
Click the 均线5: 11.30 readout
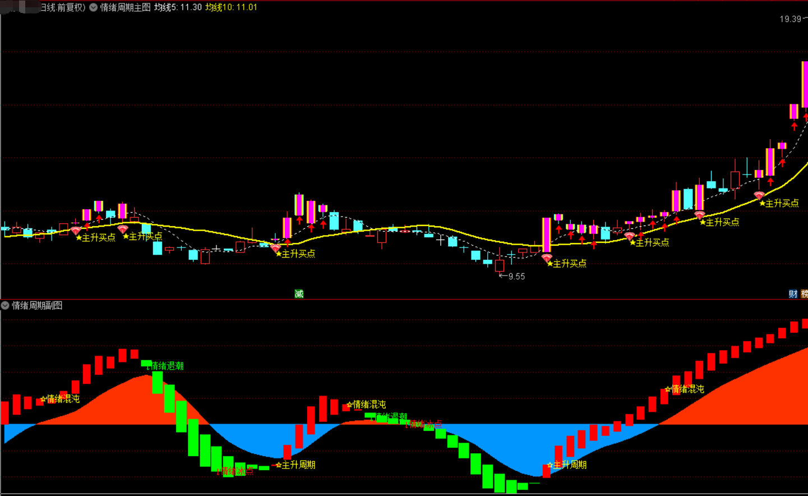(178, 7)
